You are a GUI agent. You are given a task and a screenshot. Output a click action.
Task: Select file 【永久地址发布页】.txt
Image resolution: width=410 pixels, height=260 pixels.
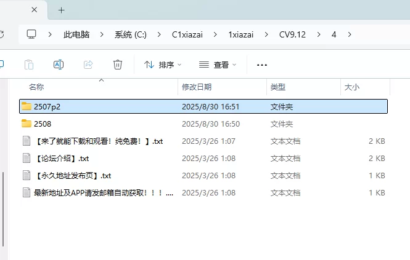[x=73, y=176]
